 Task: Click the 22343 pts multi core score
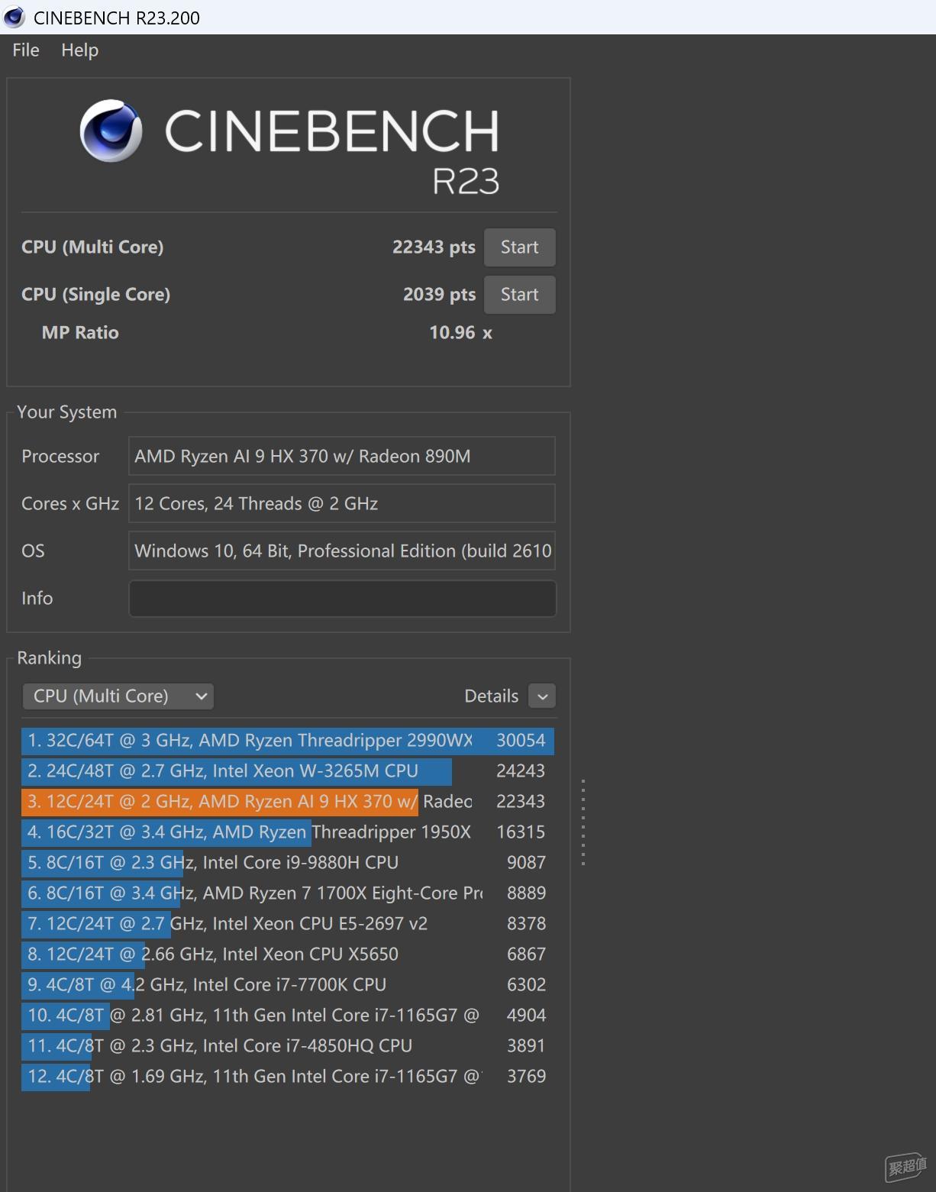[434, 247]
